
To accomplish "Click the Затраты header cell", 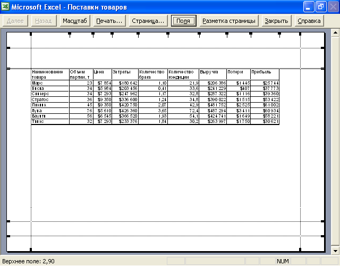I will click(125, 74).
